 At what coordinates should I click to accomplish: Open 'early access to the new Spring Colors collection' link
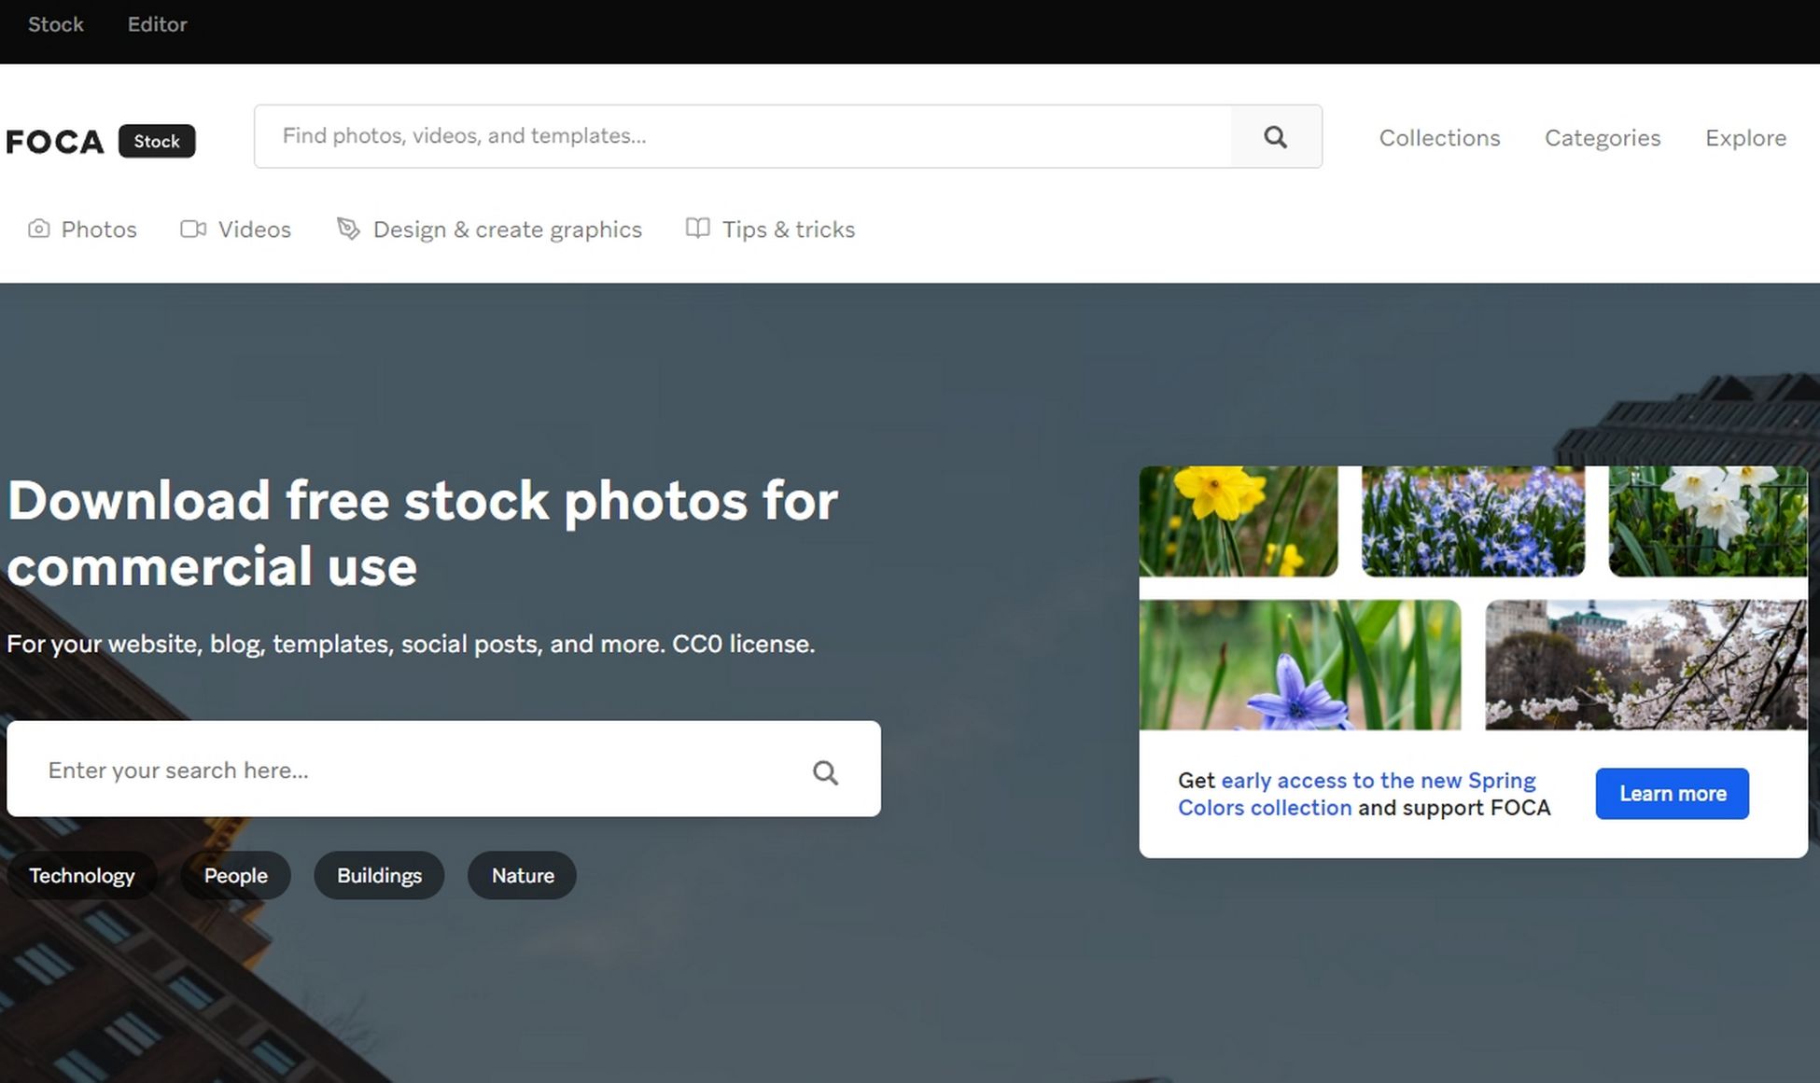pyautogui.click(x=1357, y=794)
